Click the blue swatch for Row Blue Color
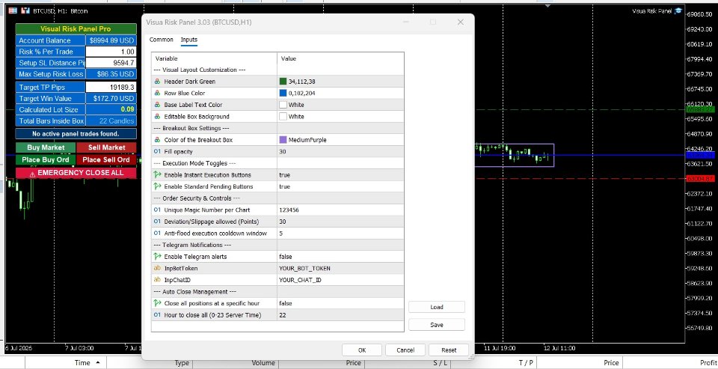 click(x=283, y=93)
